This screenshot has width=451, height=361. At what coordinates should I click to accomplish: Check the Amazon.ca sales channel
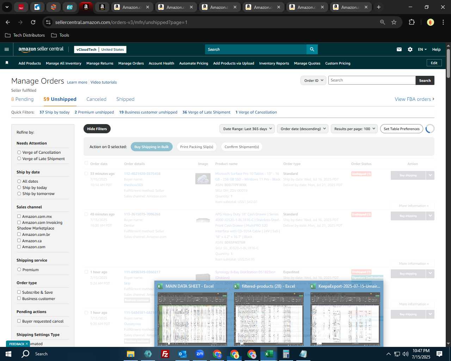click(x=19, y=241)
